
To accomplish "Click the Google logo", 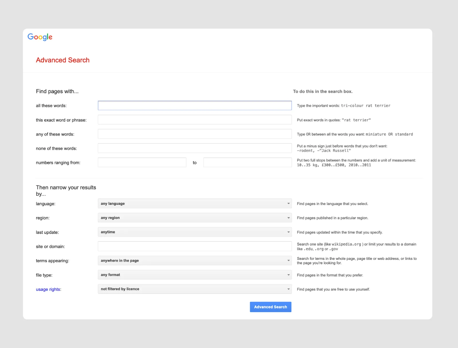I will (x=40, y=37).
